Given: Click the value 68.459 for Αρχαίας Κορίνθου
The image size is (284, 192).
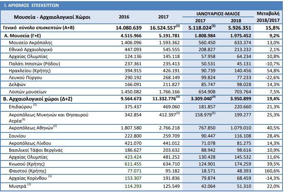Looking at the screenshot, I should click(244, 178).
